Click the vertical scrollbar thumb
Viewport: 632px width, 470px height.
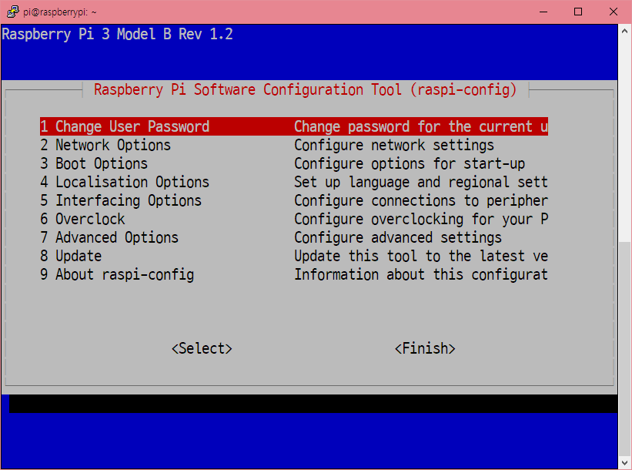tap(624, 347)
